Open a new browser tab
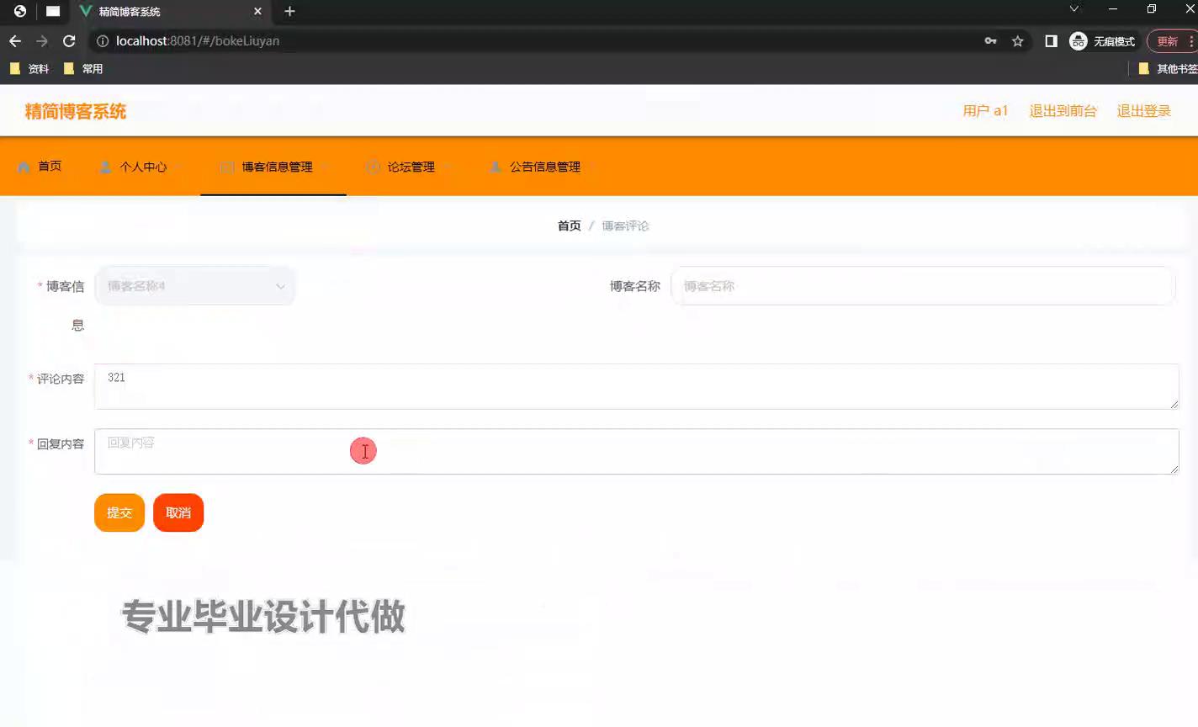 pos(289,12)
